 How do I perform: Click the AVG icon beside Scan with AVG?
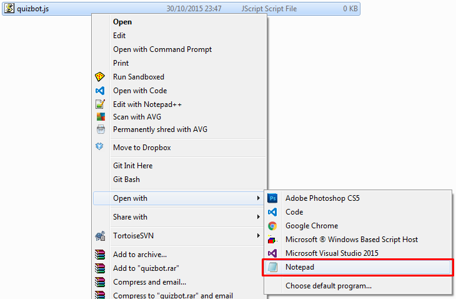click(x=101, y=117)
